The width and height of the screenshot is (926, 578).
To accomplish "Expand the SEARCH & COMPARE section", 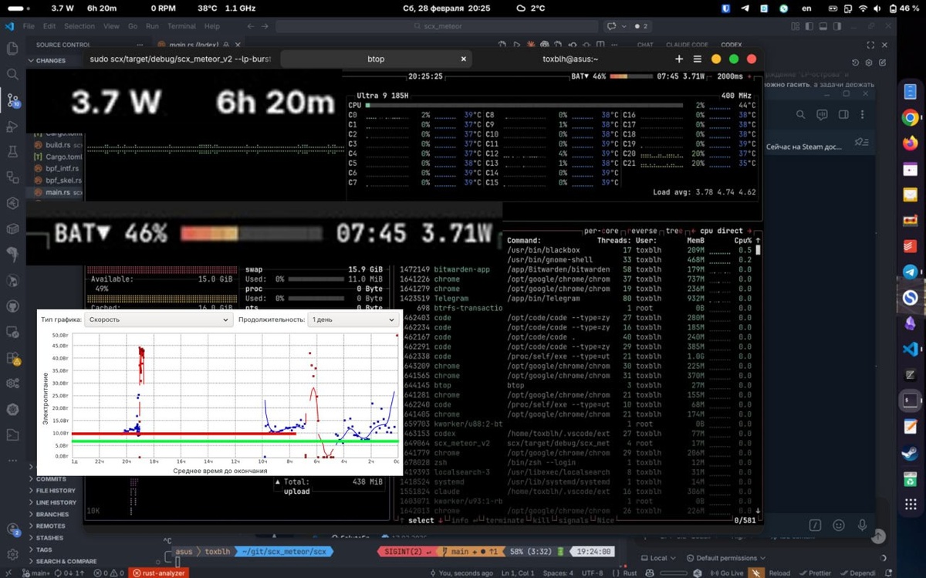I will [62, 561].
